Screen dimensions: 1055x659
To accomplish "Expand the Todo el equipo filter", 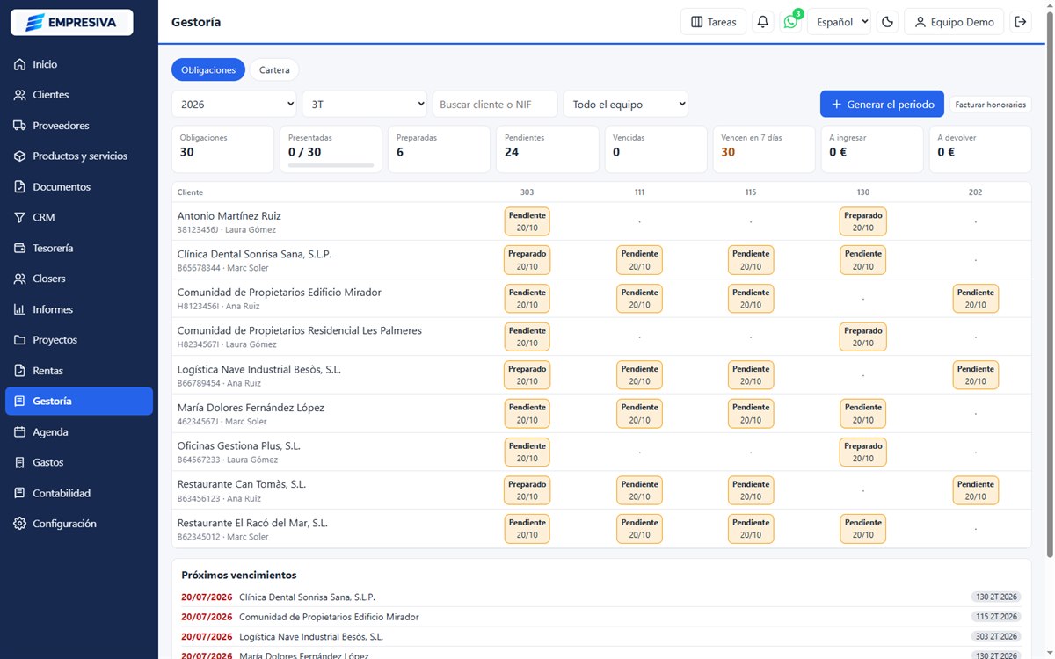I will [626, 104].
